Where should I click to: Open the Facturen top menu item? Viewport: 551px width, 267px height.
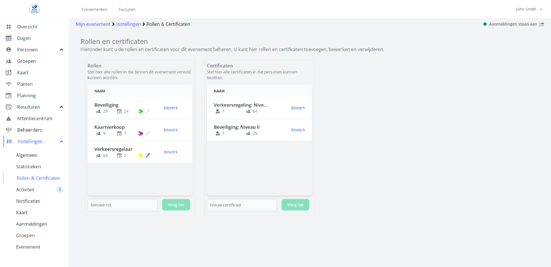[x=127, y=9]
